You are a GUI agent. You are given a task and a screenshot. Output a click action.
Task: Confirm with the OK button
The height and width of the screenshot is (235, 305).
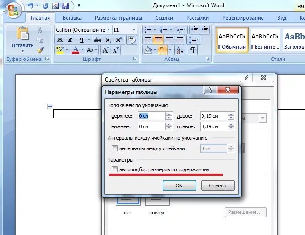pos(180,186)
